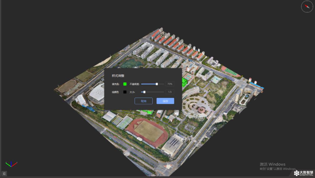Click the XYZ axis gizmo
The width and height of the screenshot is (315, 178).
click(11, 164)
